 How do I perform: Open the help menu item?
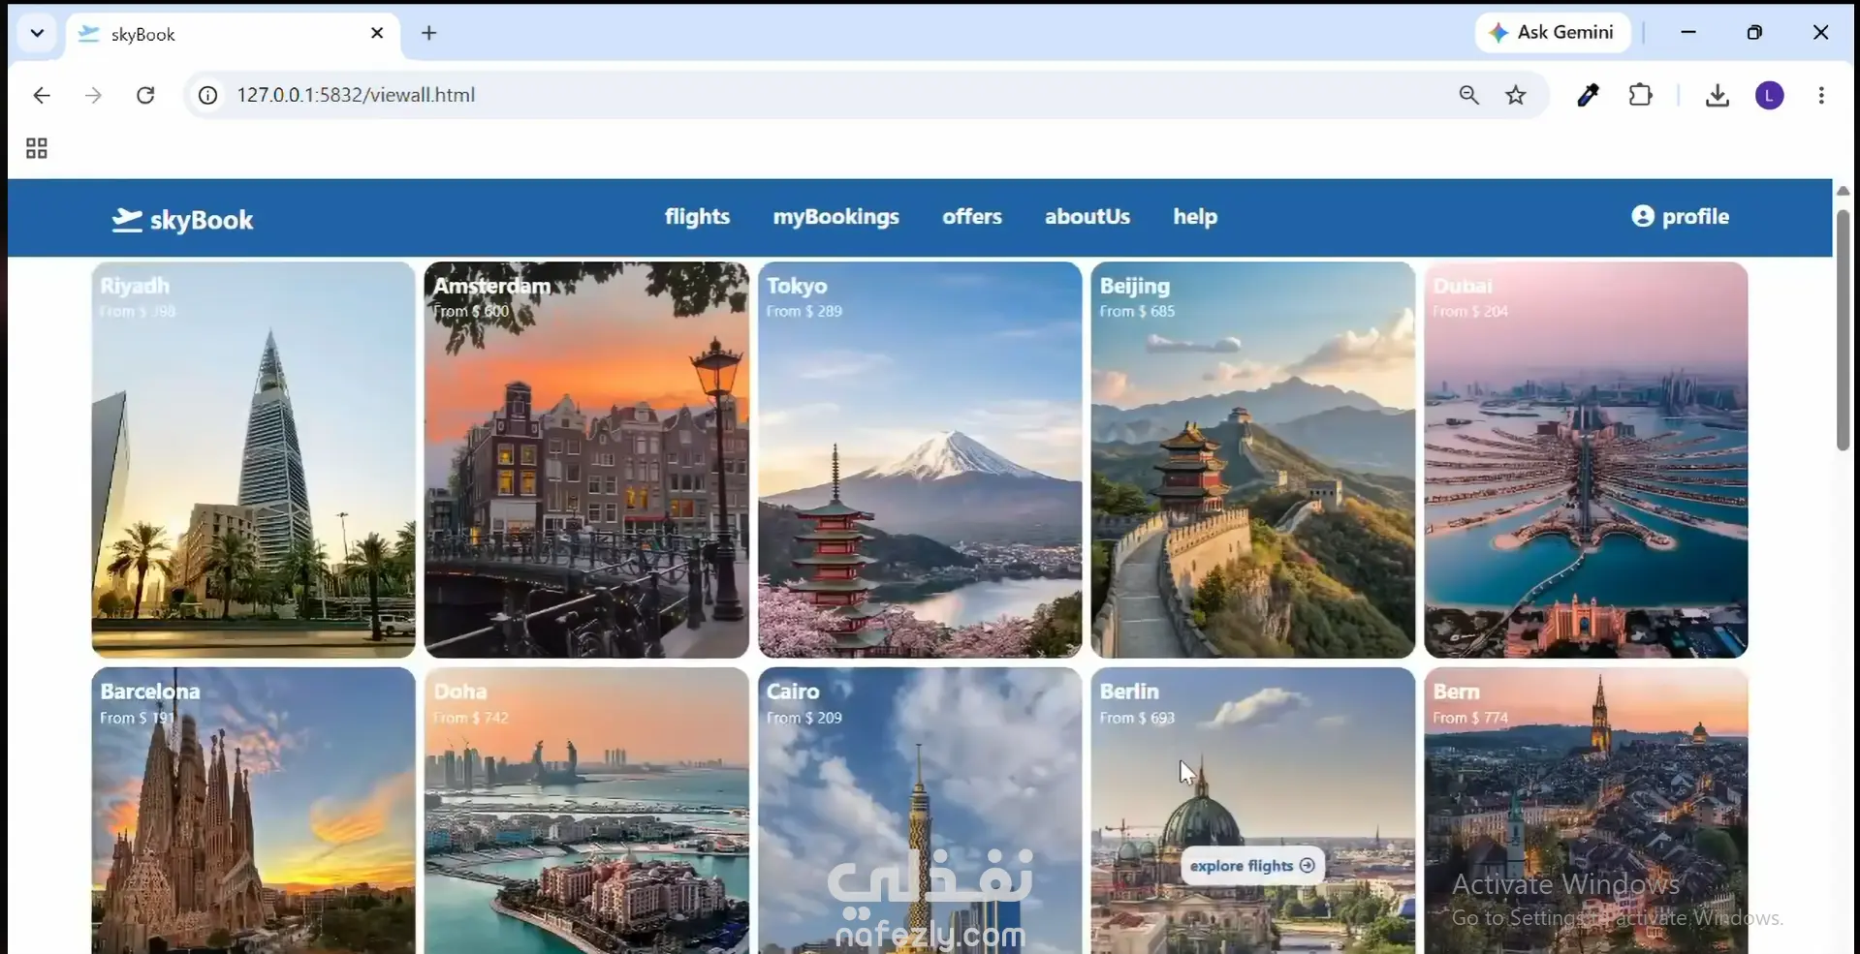click(1195, 217)
